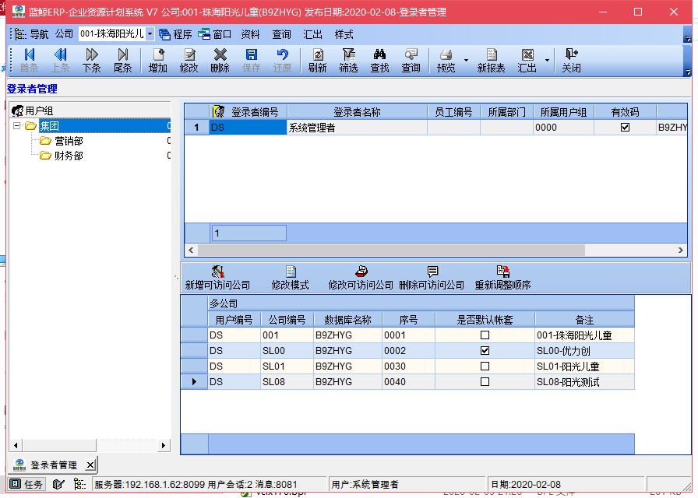Click the 删除可访问公司 button

click(432, 278)
